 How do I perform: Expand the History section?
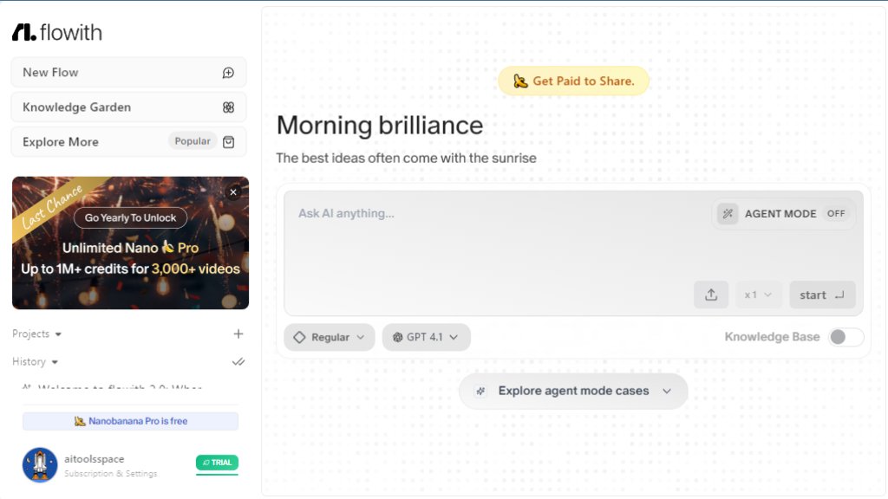point(35,361)
